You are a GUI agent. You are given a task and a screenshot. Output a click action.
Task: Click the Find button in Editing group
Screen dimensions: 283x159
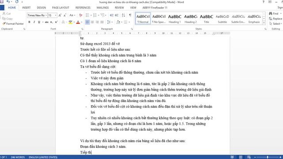[274, 14]
